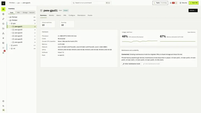The width and height of the screenshot is (201, 113).
Task: Click the vdi cluster icon
Action: (12, 49)
